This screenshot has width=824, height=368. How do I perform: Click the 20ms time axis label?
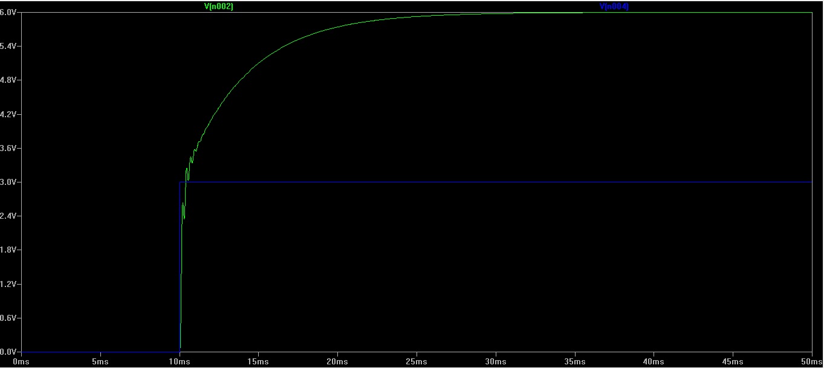click(337, 361)
